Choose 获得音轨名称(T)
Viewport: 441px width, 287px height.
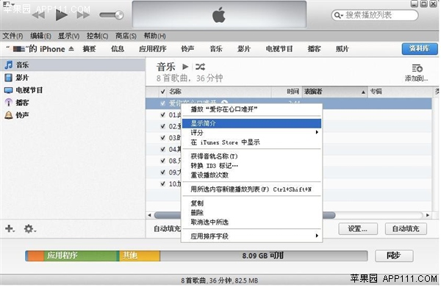(x=251, y=156)
